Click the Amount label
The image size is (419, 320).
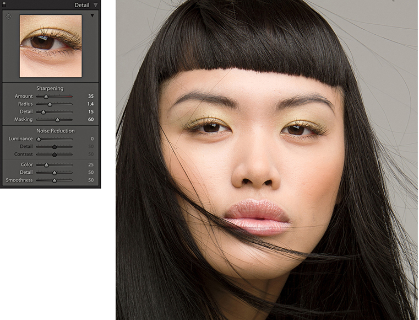tap(24, 96)
